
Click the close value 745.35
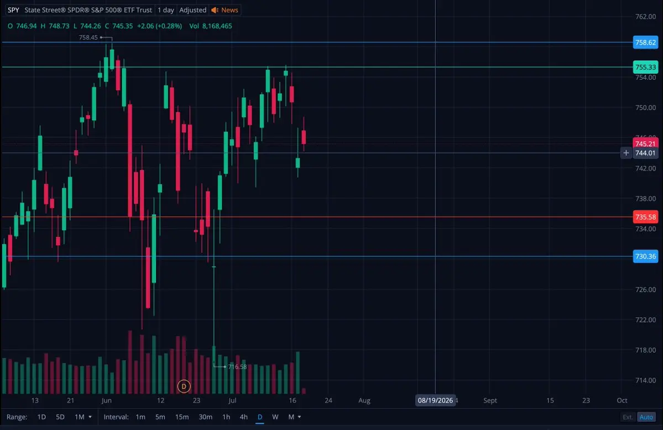pyautogui.click(x=123, y=26)
